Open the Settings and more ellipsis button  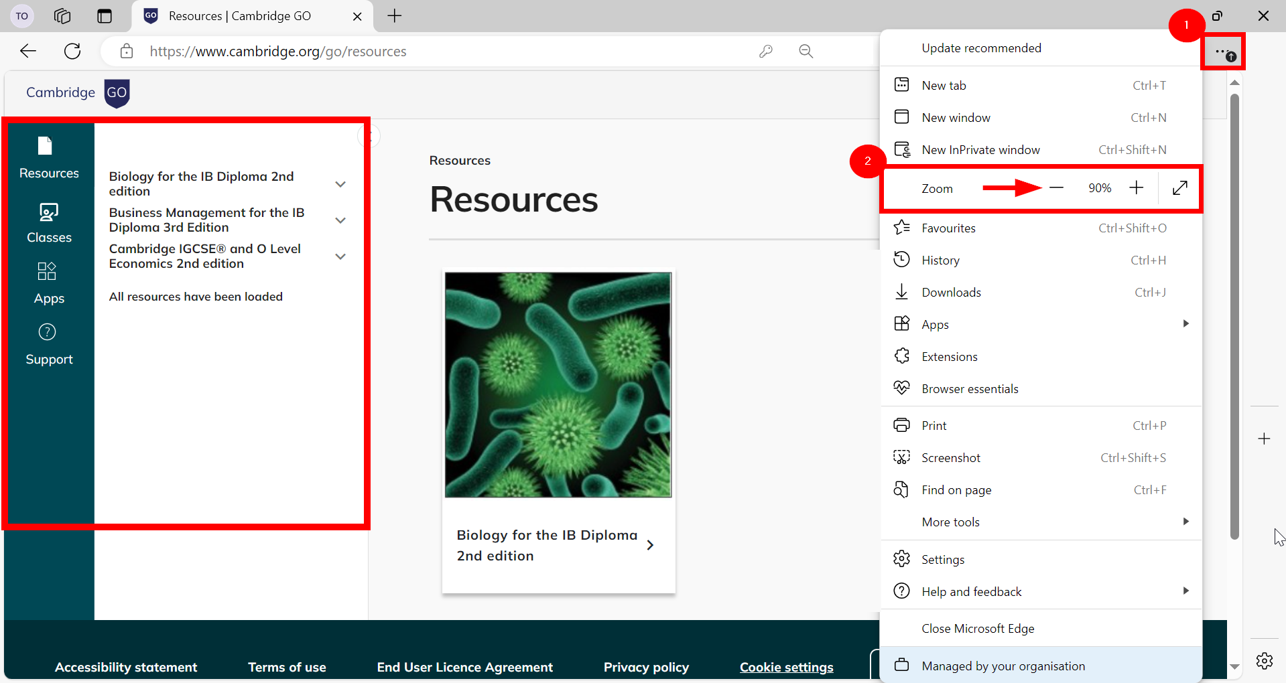pos(1224,52)
